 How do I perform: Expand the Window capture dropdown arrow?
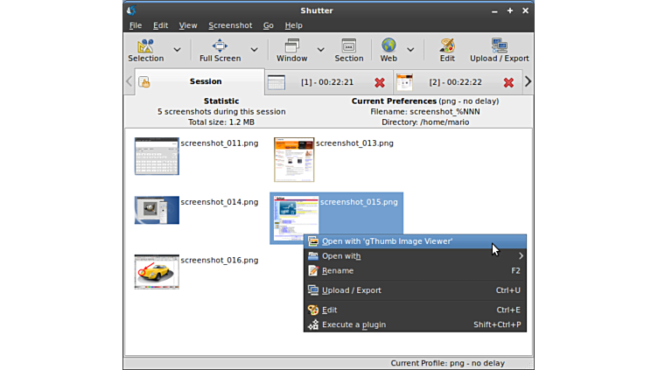(320, 50)
